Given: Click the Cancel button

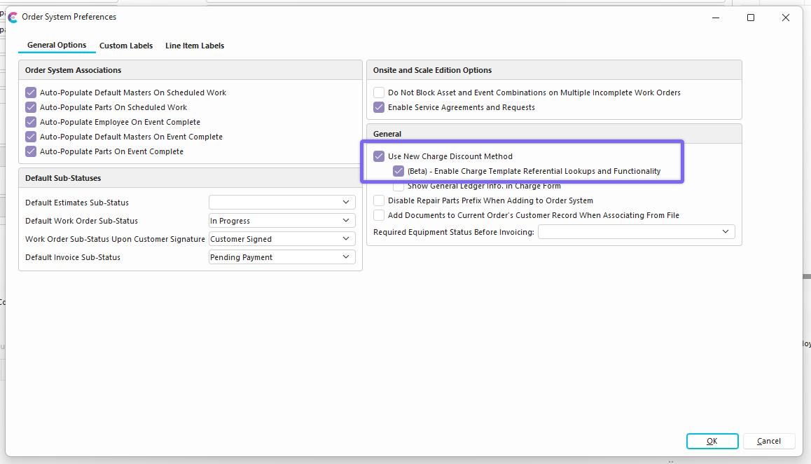Looking at the screenshot, I should tap(768, 441).
